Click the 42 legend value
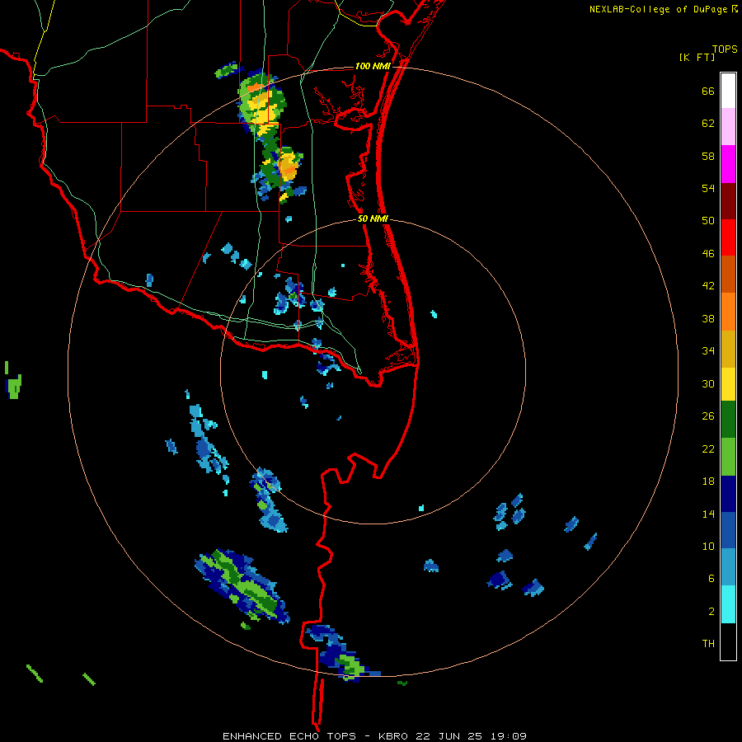The width and height of the screenshot is (742, 742). (708, 286)
